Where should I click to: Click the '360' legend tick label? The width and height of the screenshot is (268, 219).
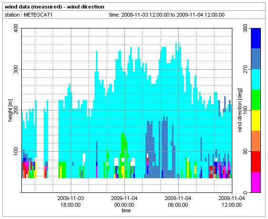tap(246, 28)
